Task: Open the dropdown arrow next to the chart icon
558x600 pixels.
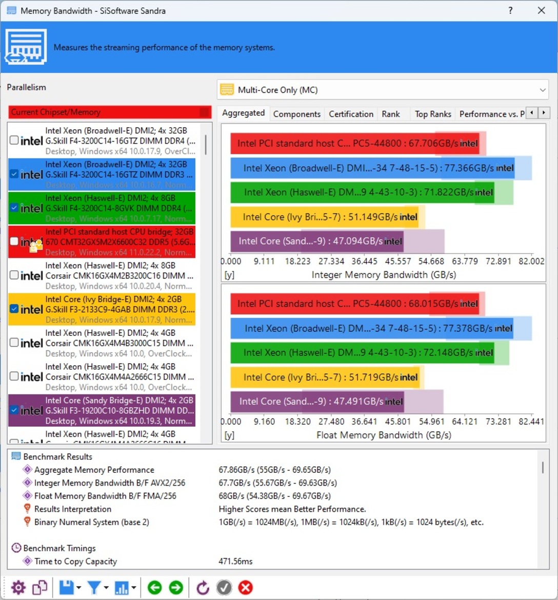Action: pos(133,588)
